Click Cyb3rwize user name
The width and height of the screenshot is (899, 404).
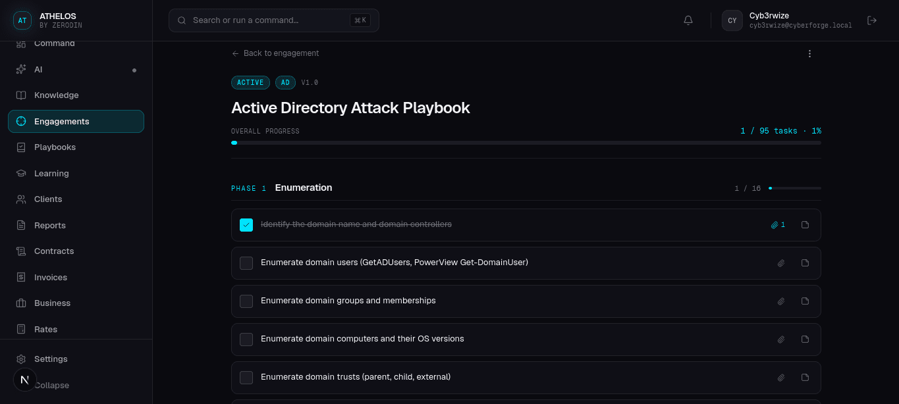pyautogui.click(x=769, y=16)
